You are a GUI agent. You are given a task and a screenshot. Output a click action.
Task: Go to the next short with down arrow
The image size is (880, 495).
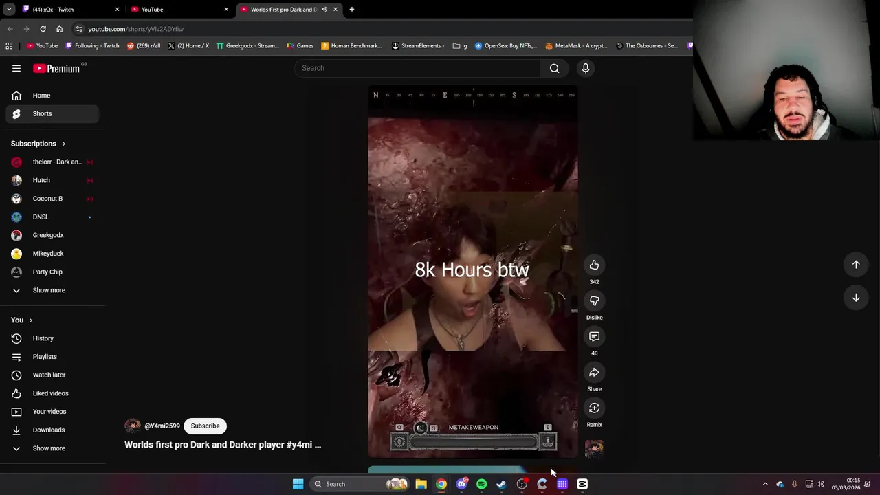click(x=856, y=298)
